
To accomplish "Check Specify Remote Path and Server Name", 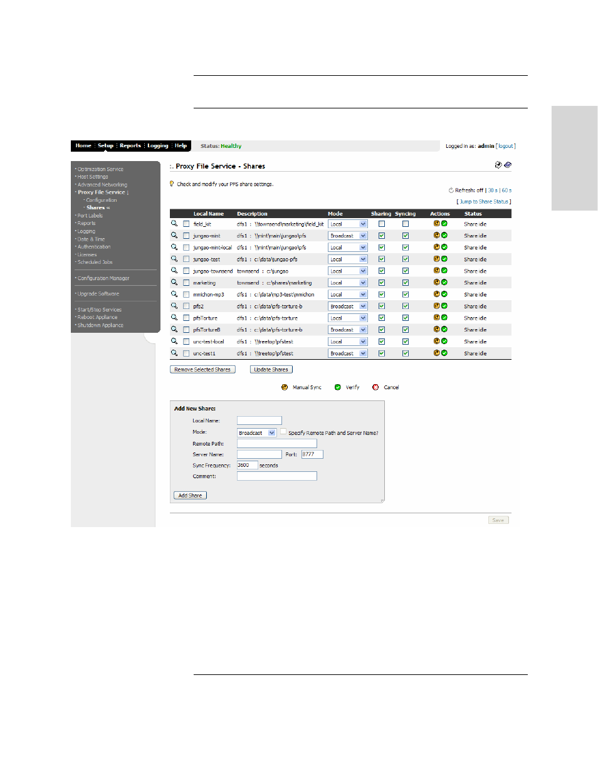I will coord(283,432).
